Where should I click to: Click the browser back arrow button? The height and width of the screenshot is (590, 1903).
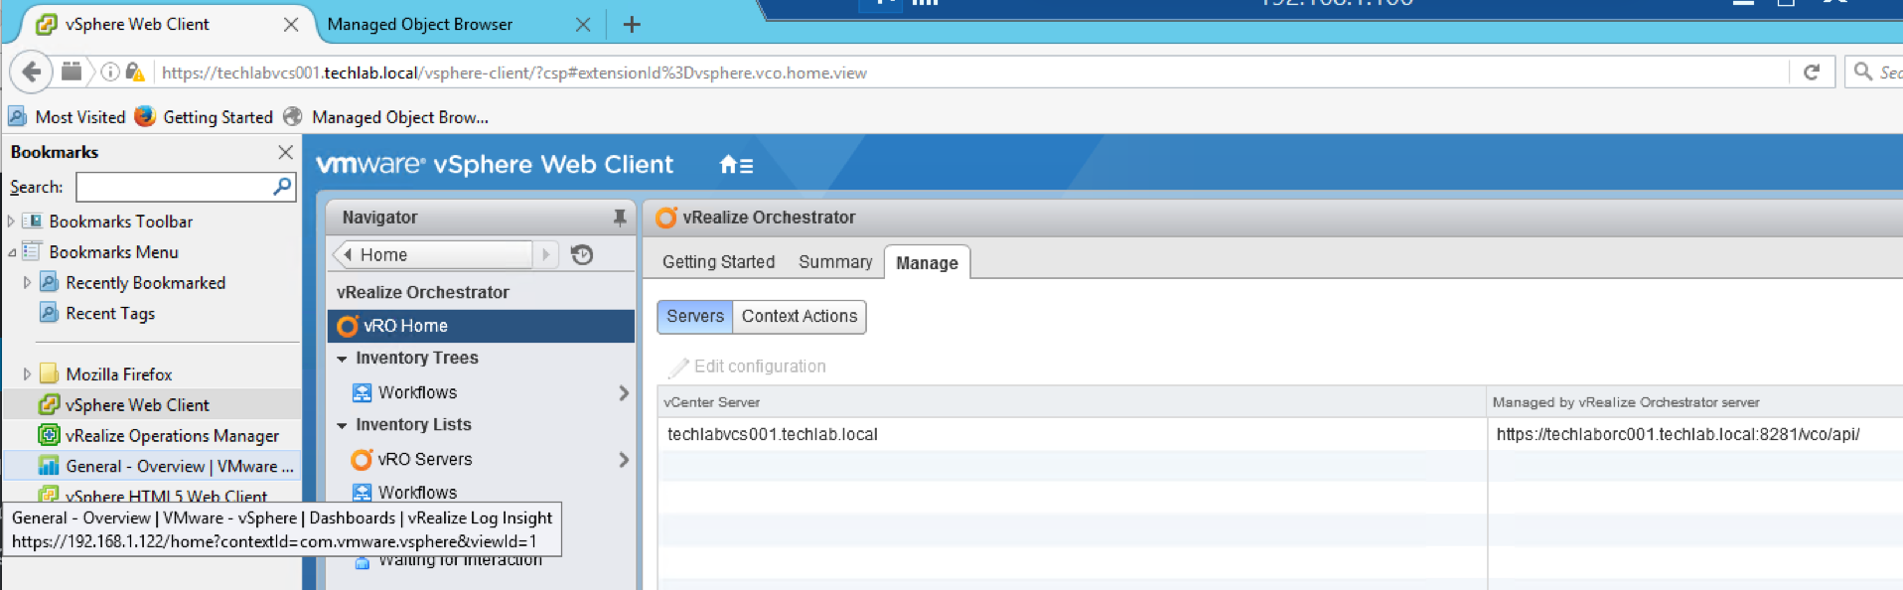31,72
